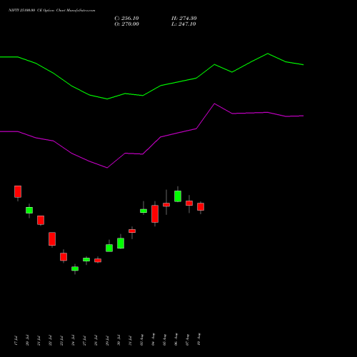The height and width of the screenshot is (357, 357).
Task: Click the green candlestick for 06 Aug
Action: pyautogui.click(x=178, y=196)
